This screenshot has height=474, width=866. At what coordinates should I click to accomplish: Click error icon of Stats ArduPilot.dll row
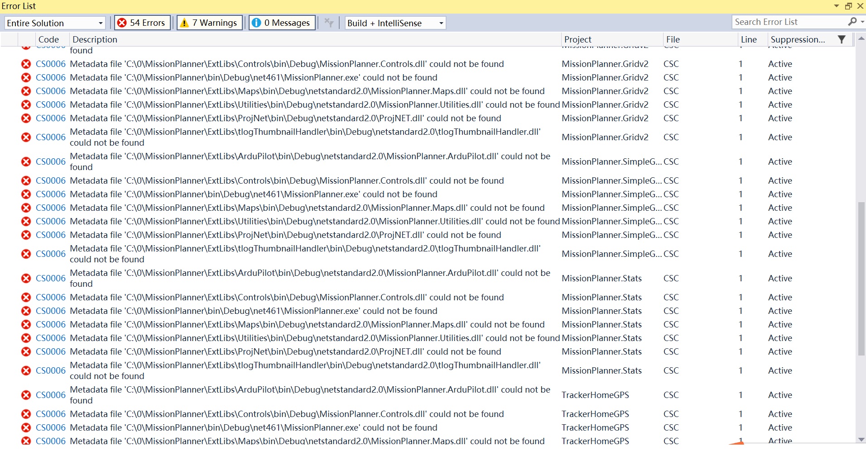pos(26,278)
